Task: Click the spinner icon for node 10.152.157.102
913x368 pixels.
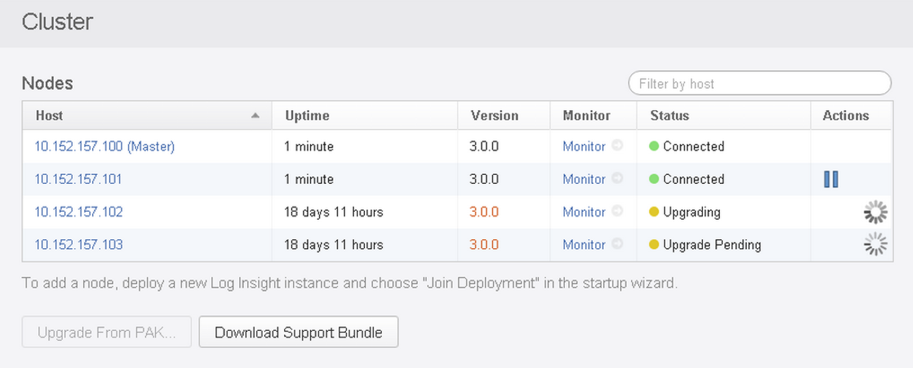Action: [875, 212]
